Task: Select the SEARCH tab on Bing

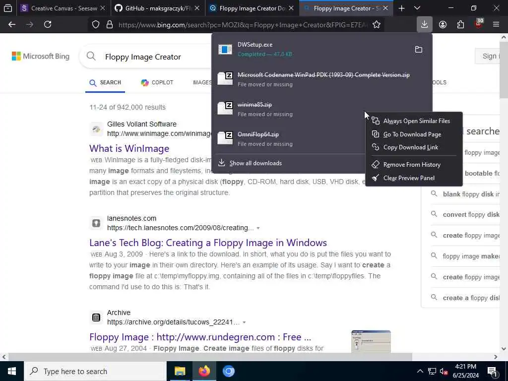Action: coord(105,83)
